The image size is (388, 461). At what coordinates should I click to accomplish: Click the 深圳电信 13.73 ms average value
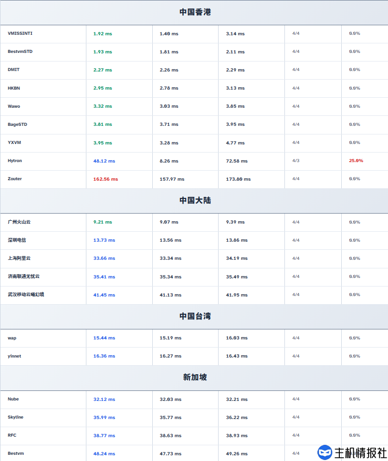click(104, 240)
